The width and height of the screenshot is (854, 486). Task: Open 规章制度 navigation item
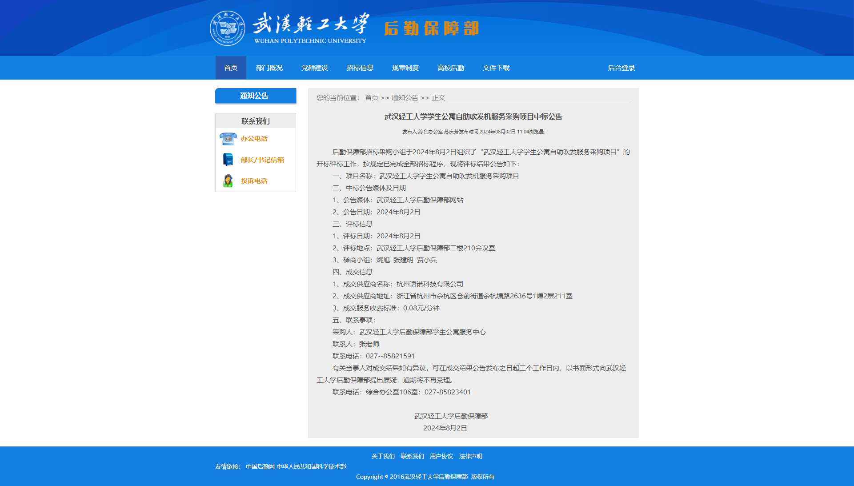point(405,68)
